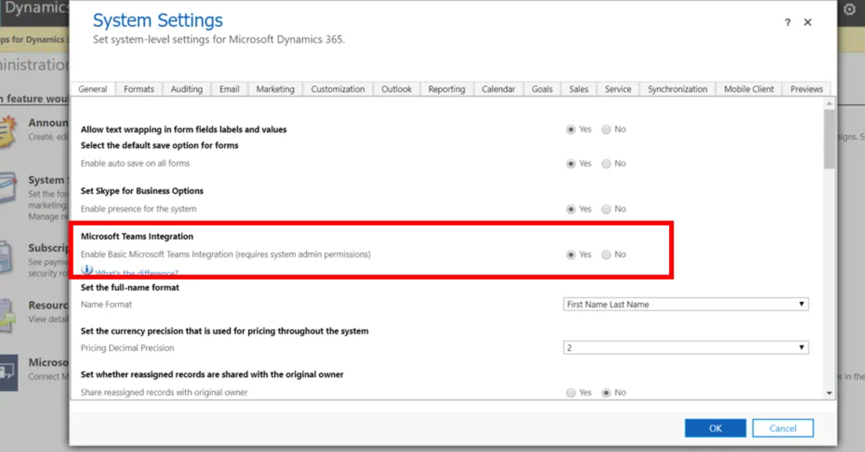This screenshot has height=452, width=865.
Task: Select No for share reassigned records
Action: coord(606,393)
